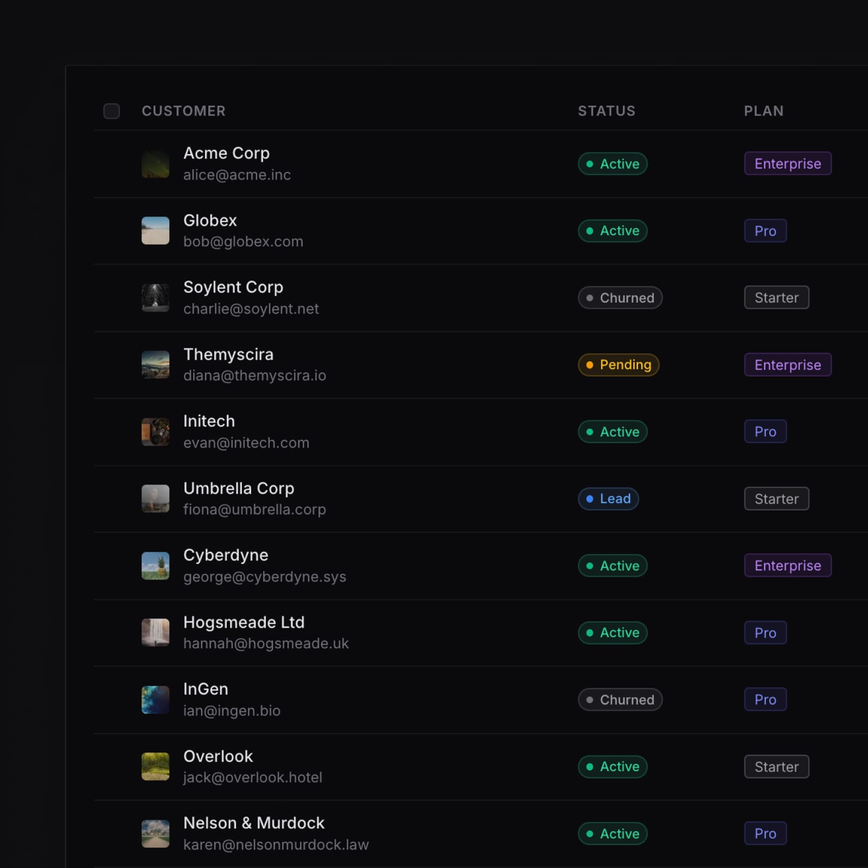Open the Initech customer name
Screen dimensions: 868x868
(209, 421)
